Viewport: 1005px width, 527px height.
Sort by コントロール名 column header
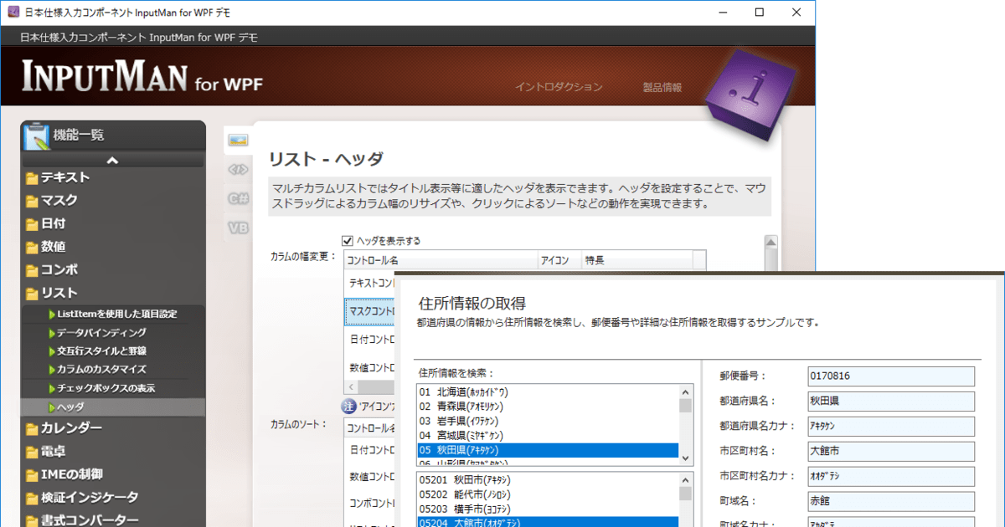[x=439, y=261]
